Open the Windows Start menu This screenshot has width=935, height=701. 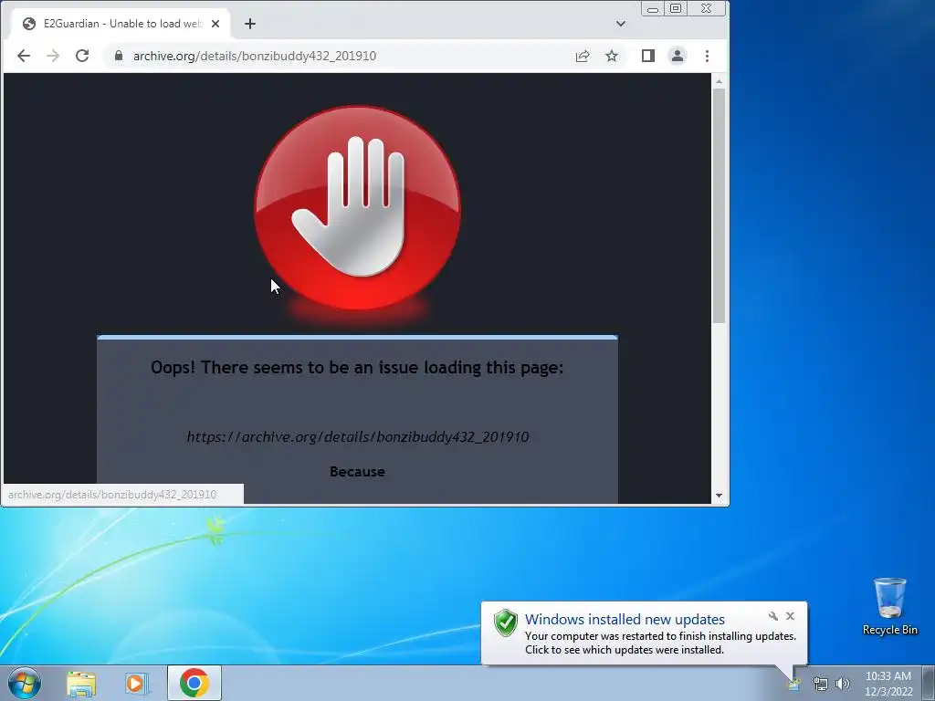point(25,683)
